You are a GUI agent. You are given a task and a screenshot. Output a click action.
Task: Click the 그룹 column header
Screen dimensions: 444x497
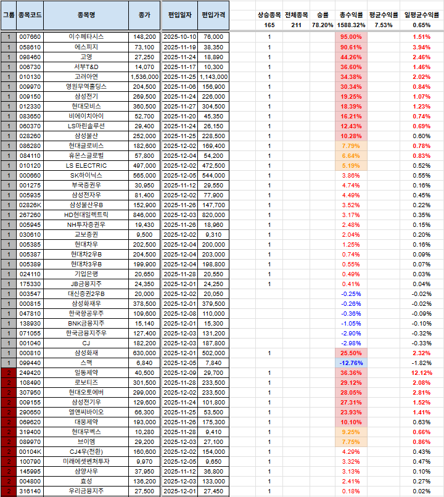coord(9,15)
